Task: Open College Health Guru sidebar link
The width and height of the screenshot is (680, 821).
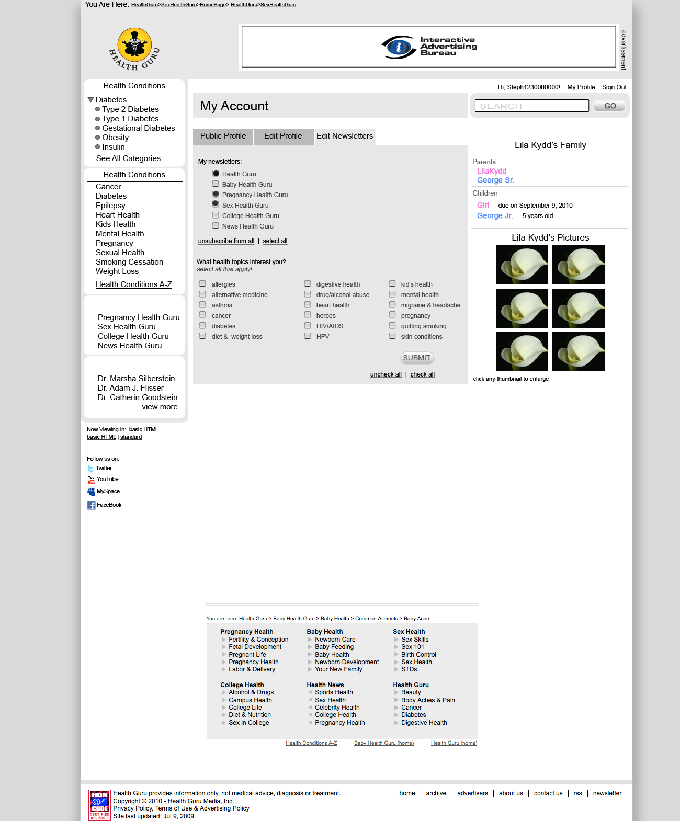Action: 133,336
